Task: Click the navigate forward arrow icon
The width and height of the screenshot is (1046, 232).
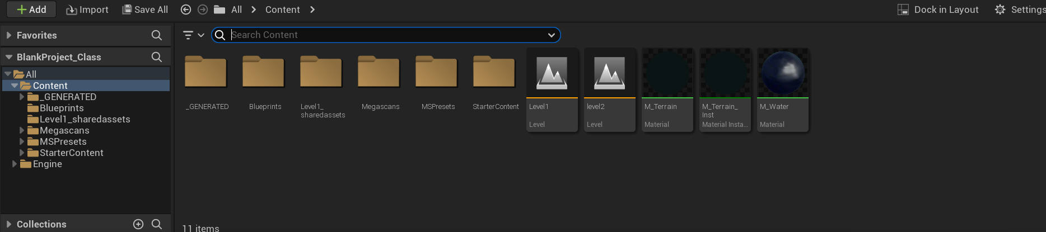Action: pyautogui.click(x=203, y=10)
